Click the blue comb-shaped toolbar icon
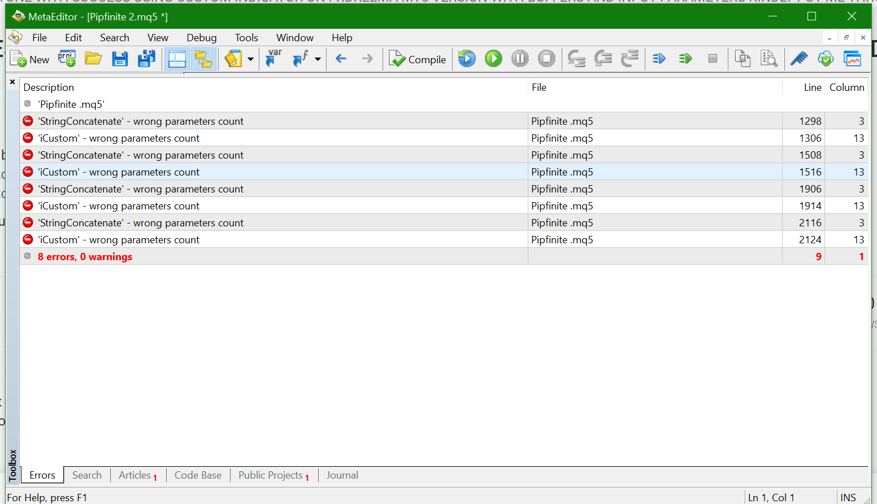This screenshot has height=504, width=877. tap(799, 59)
